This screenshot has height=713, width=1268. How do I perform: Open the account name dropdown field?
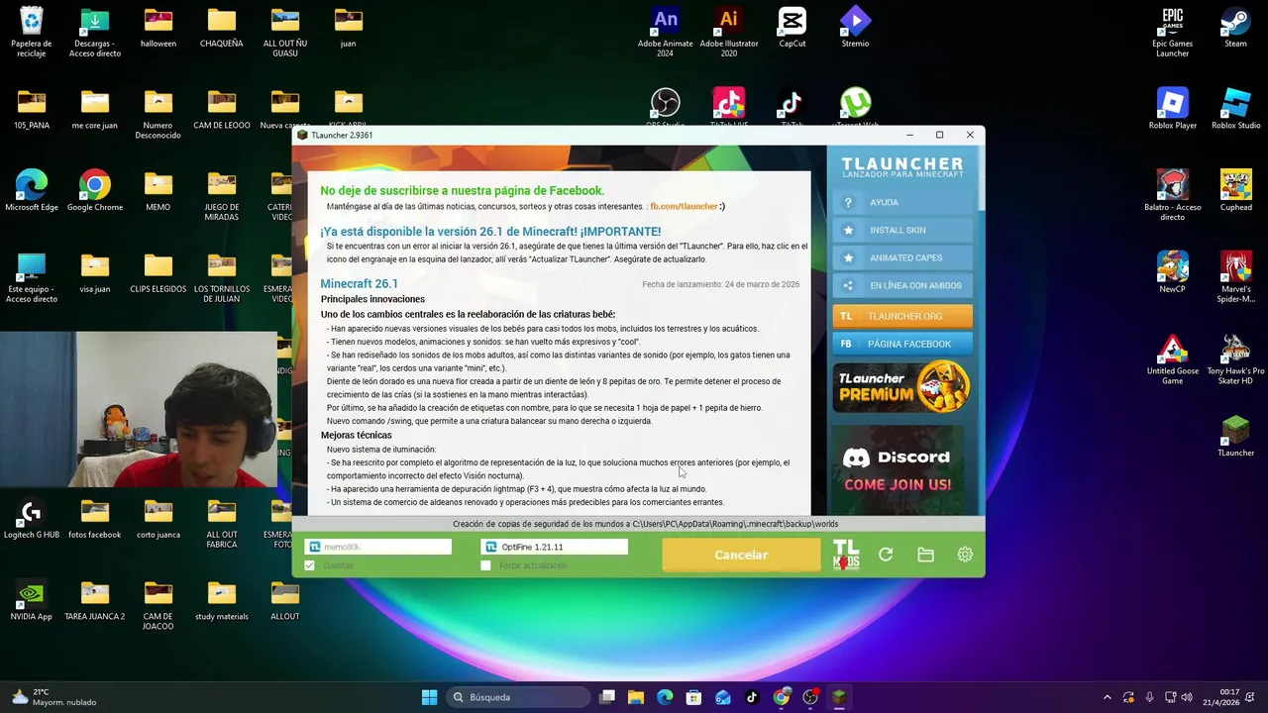pos(377,547)
